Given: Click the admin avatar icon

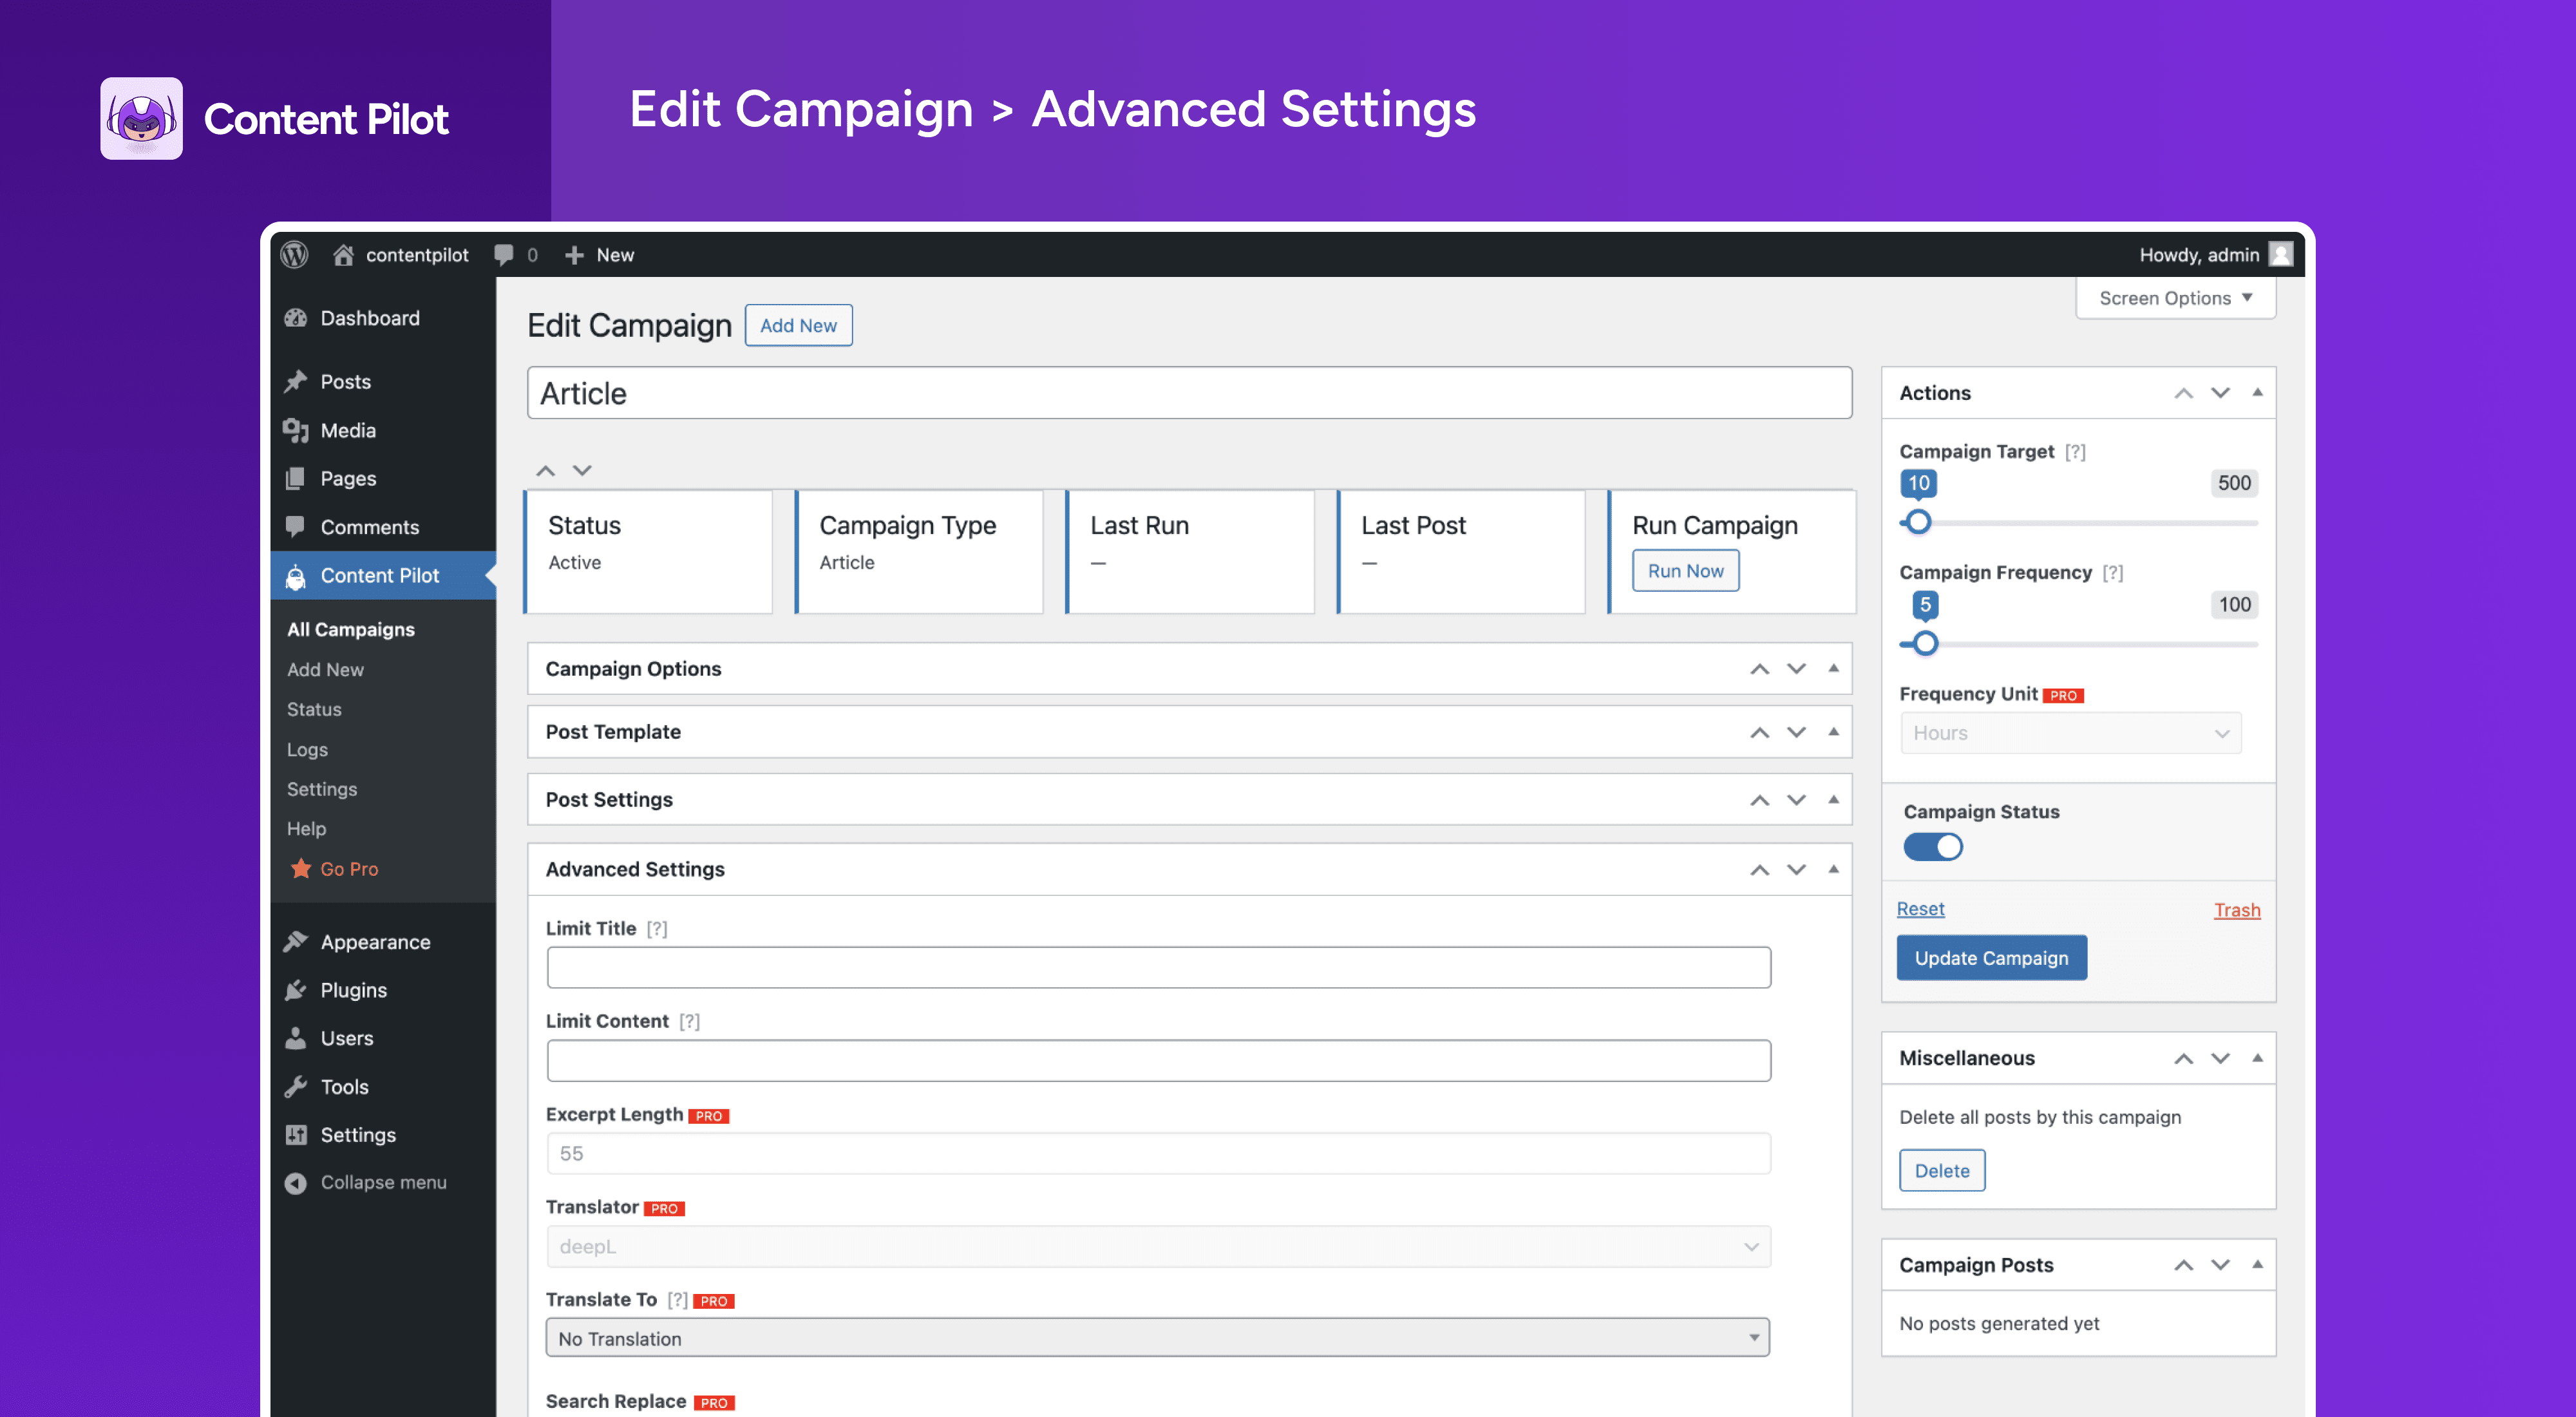Looking at the screenshot, I should (x=2281, y=254).
